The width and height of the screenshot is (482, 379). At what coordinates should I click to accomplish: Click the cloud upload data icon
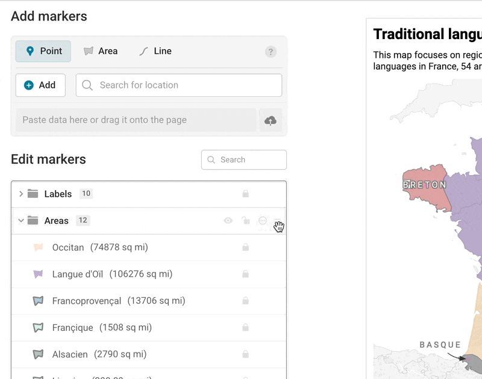(x=271, y=120)
